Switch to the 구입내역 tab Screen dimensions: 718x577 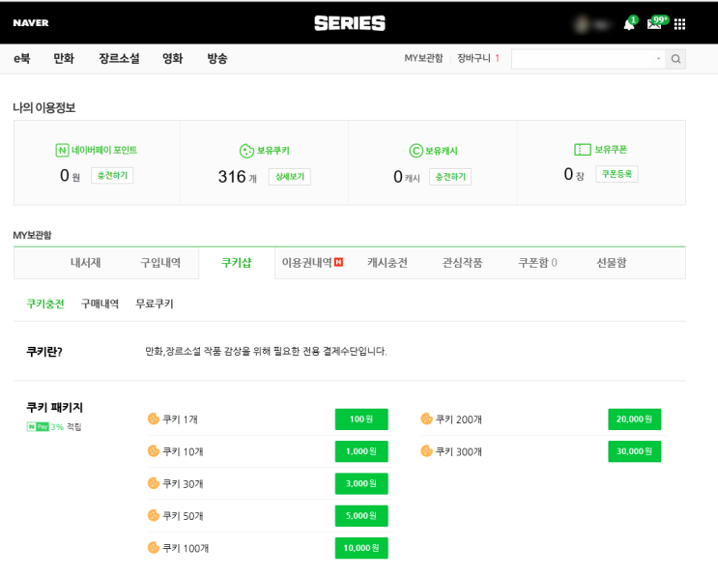click(x=160, y=262)
